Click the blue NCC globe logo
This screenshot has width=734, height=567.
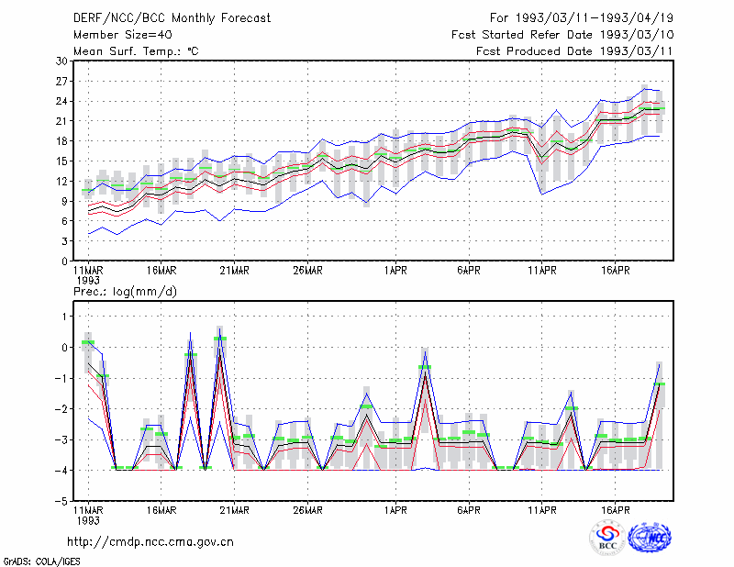click(x=650, y=538)
